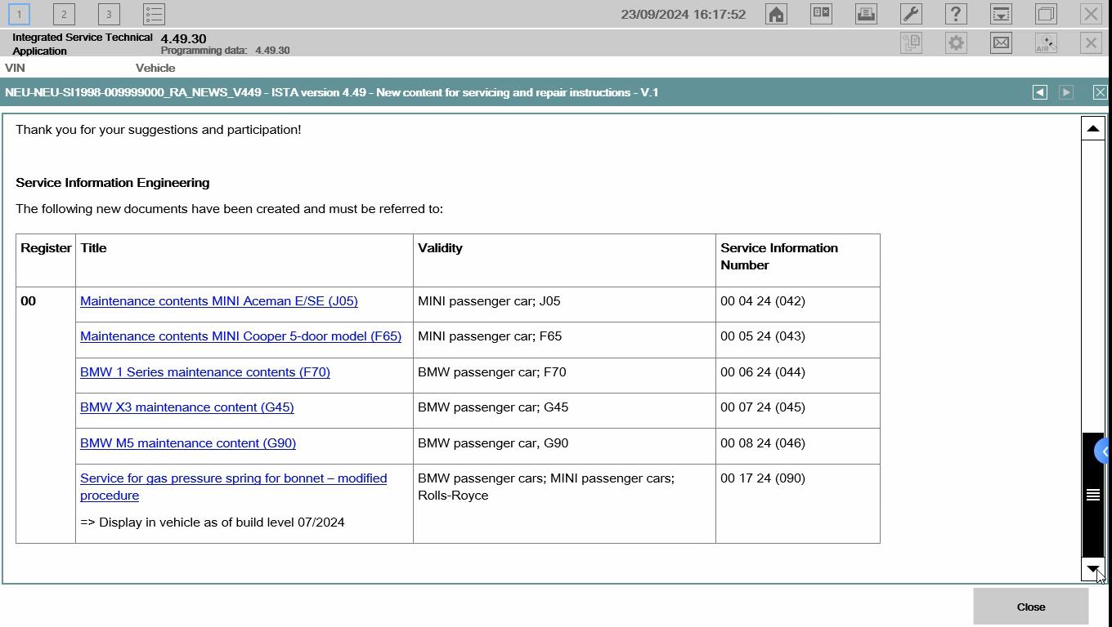Click the scrollbar up arrow
The height and width of the screenshot is (627, 1112).
1093,129
